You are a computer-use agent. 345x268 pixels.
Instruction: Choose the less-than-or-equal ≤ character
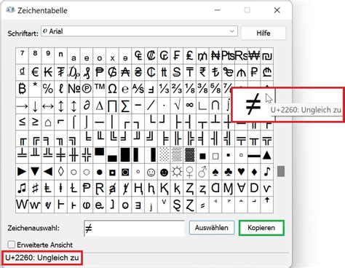point(23,122)
